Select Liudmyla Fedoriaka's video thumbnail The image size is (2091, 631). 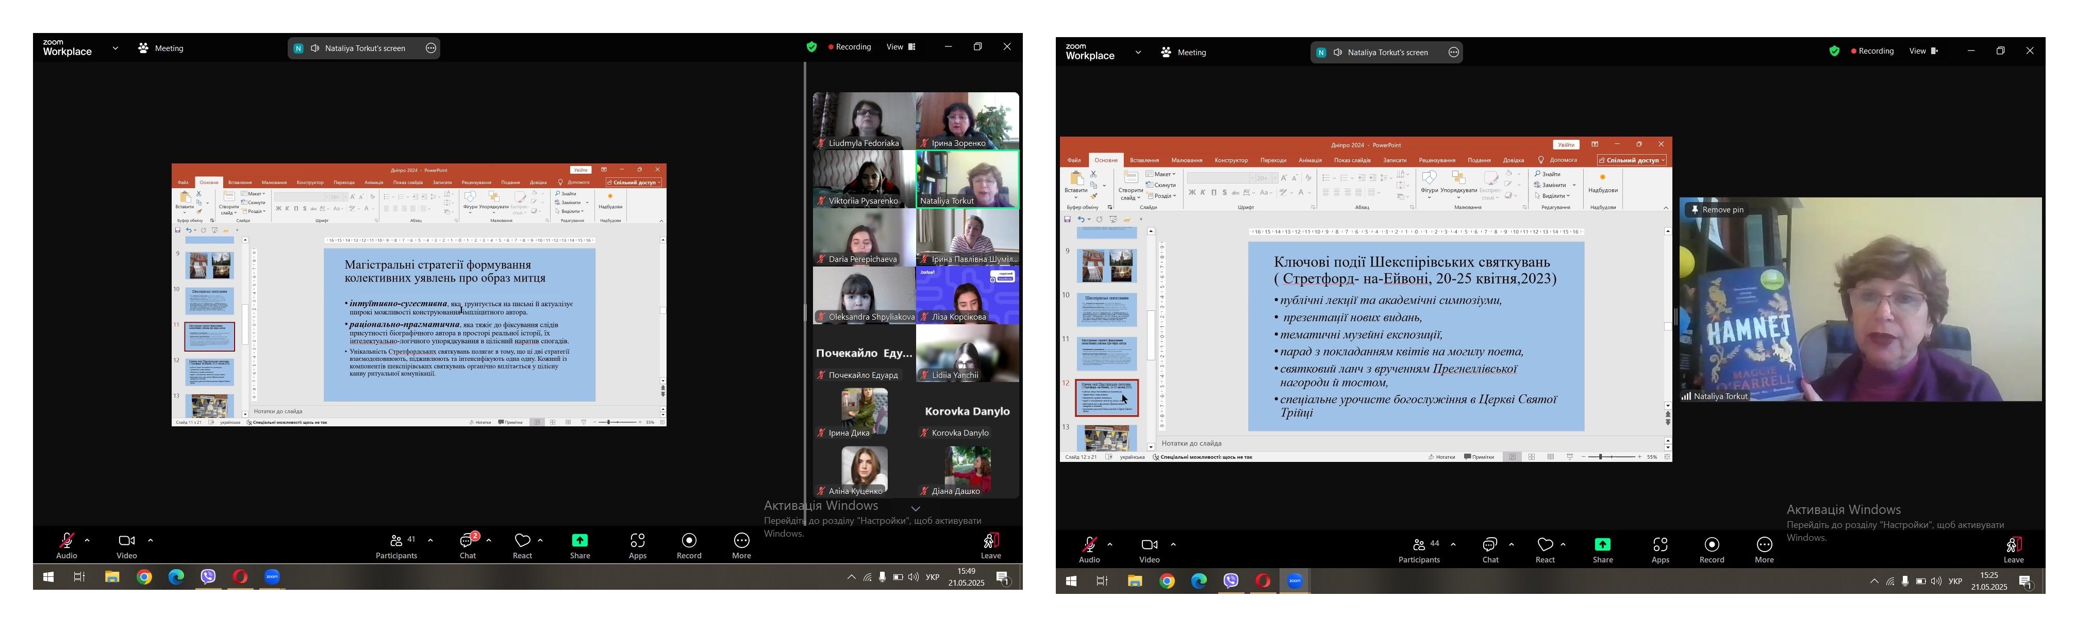pyautogui.click(x=864, y=120)
